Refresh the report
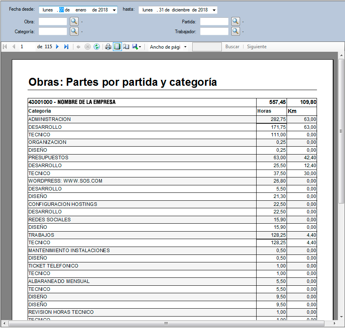The image size is (345, 328). point(97,47)
